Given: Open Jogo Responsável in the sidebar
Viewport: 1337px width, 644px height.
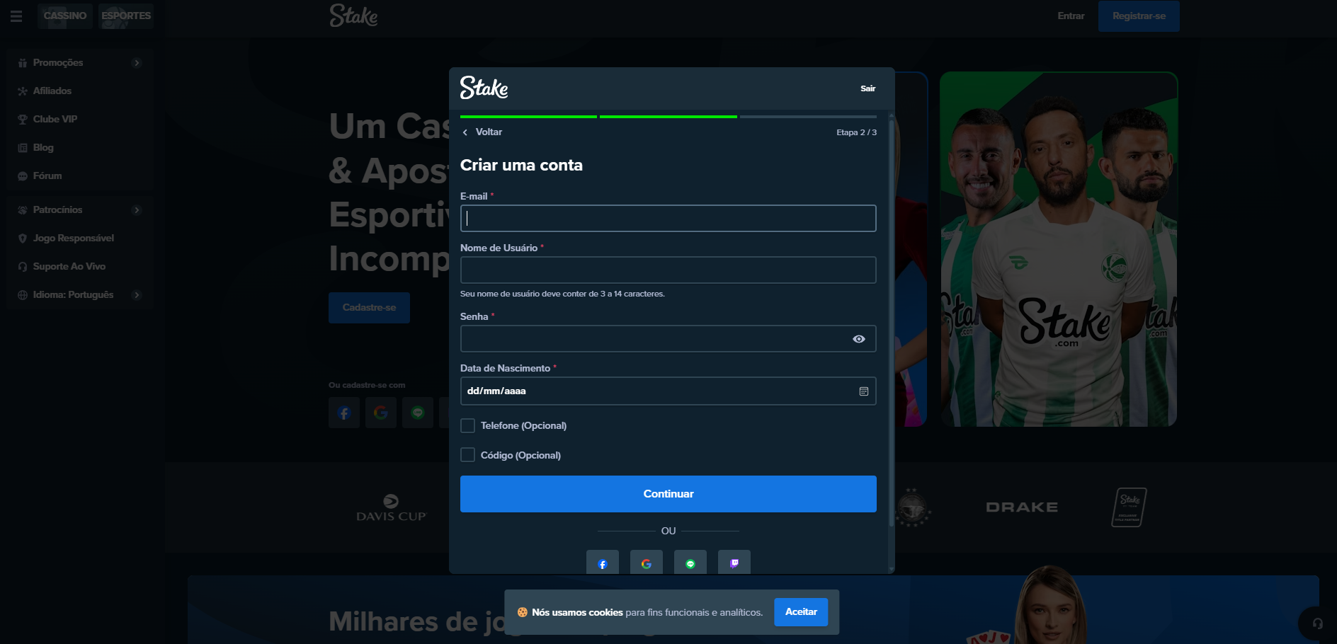Looking at the screenshot, I should pos(80,238).
